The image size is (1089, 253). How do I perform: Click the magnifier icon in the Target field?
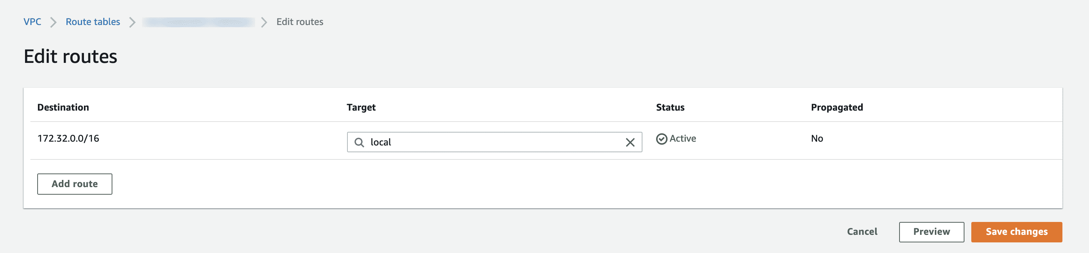[x=359, y=142]
